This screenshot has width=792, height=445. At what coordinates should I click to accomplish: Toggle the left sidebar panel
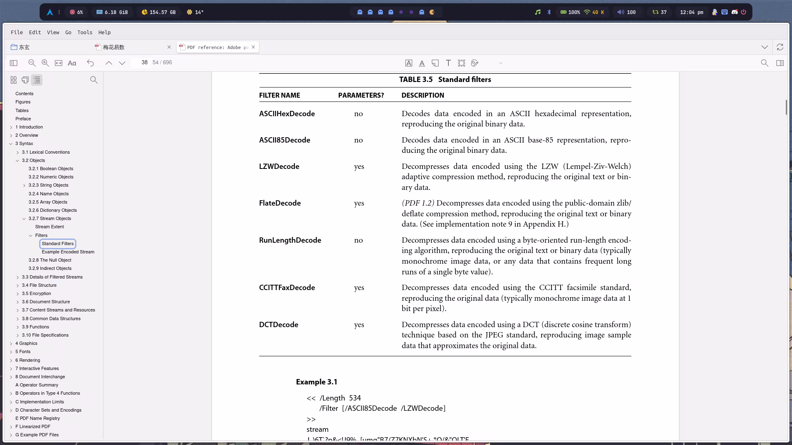click(x=14, y=63)
